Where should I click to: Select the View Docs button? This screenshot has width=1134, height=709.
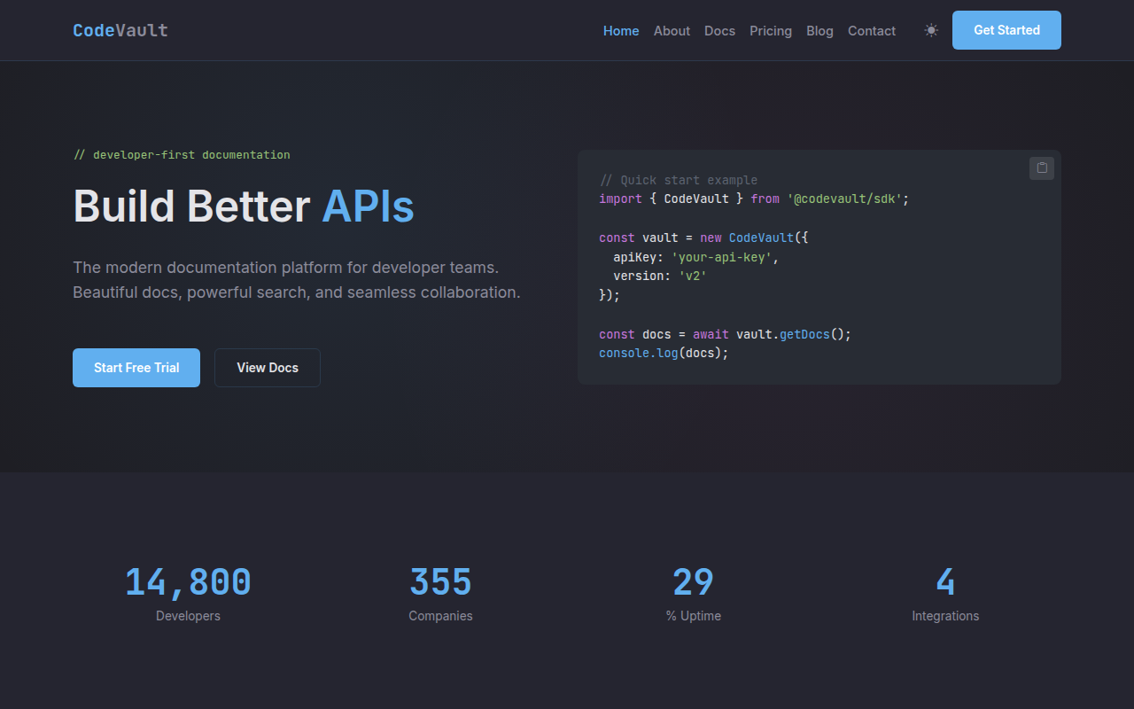pos(268,368)
